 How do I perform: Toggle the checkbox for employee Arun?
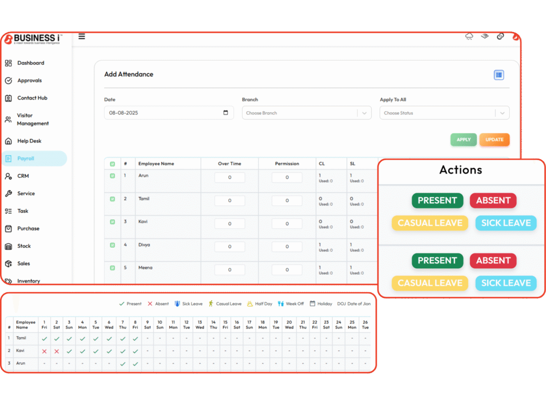point(112,176)
